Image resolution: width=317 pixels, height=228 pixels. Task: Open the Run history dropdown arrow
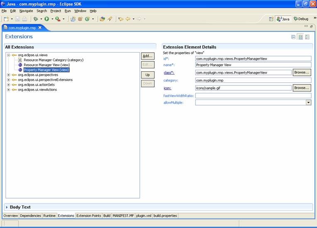tap(52, 19)
